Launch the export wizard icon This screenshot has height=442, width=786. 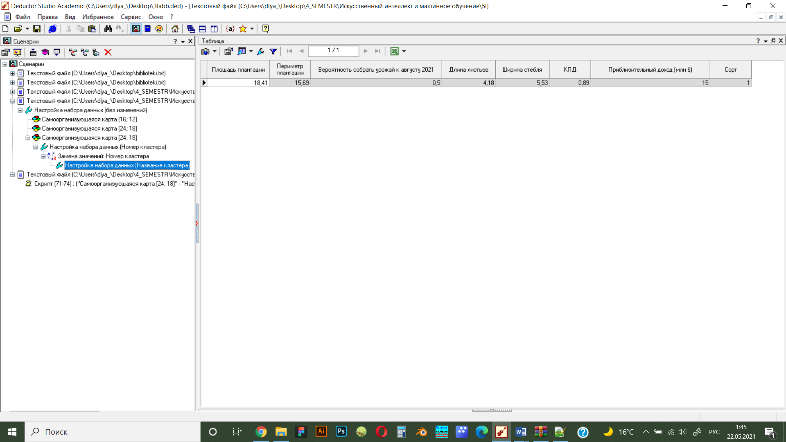[57, 52]
